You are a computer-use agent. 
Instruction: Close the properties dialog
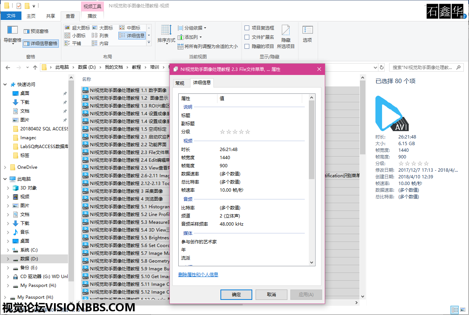coord(319,69)
